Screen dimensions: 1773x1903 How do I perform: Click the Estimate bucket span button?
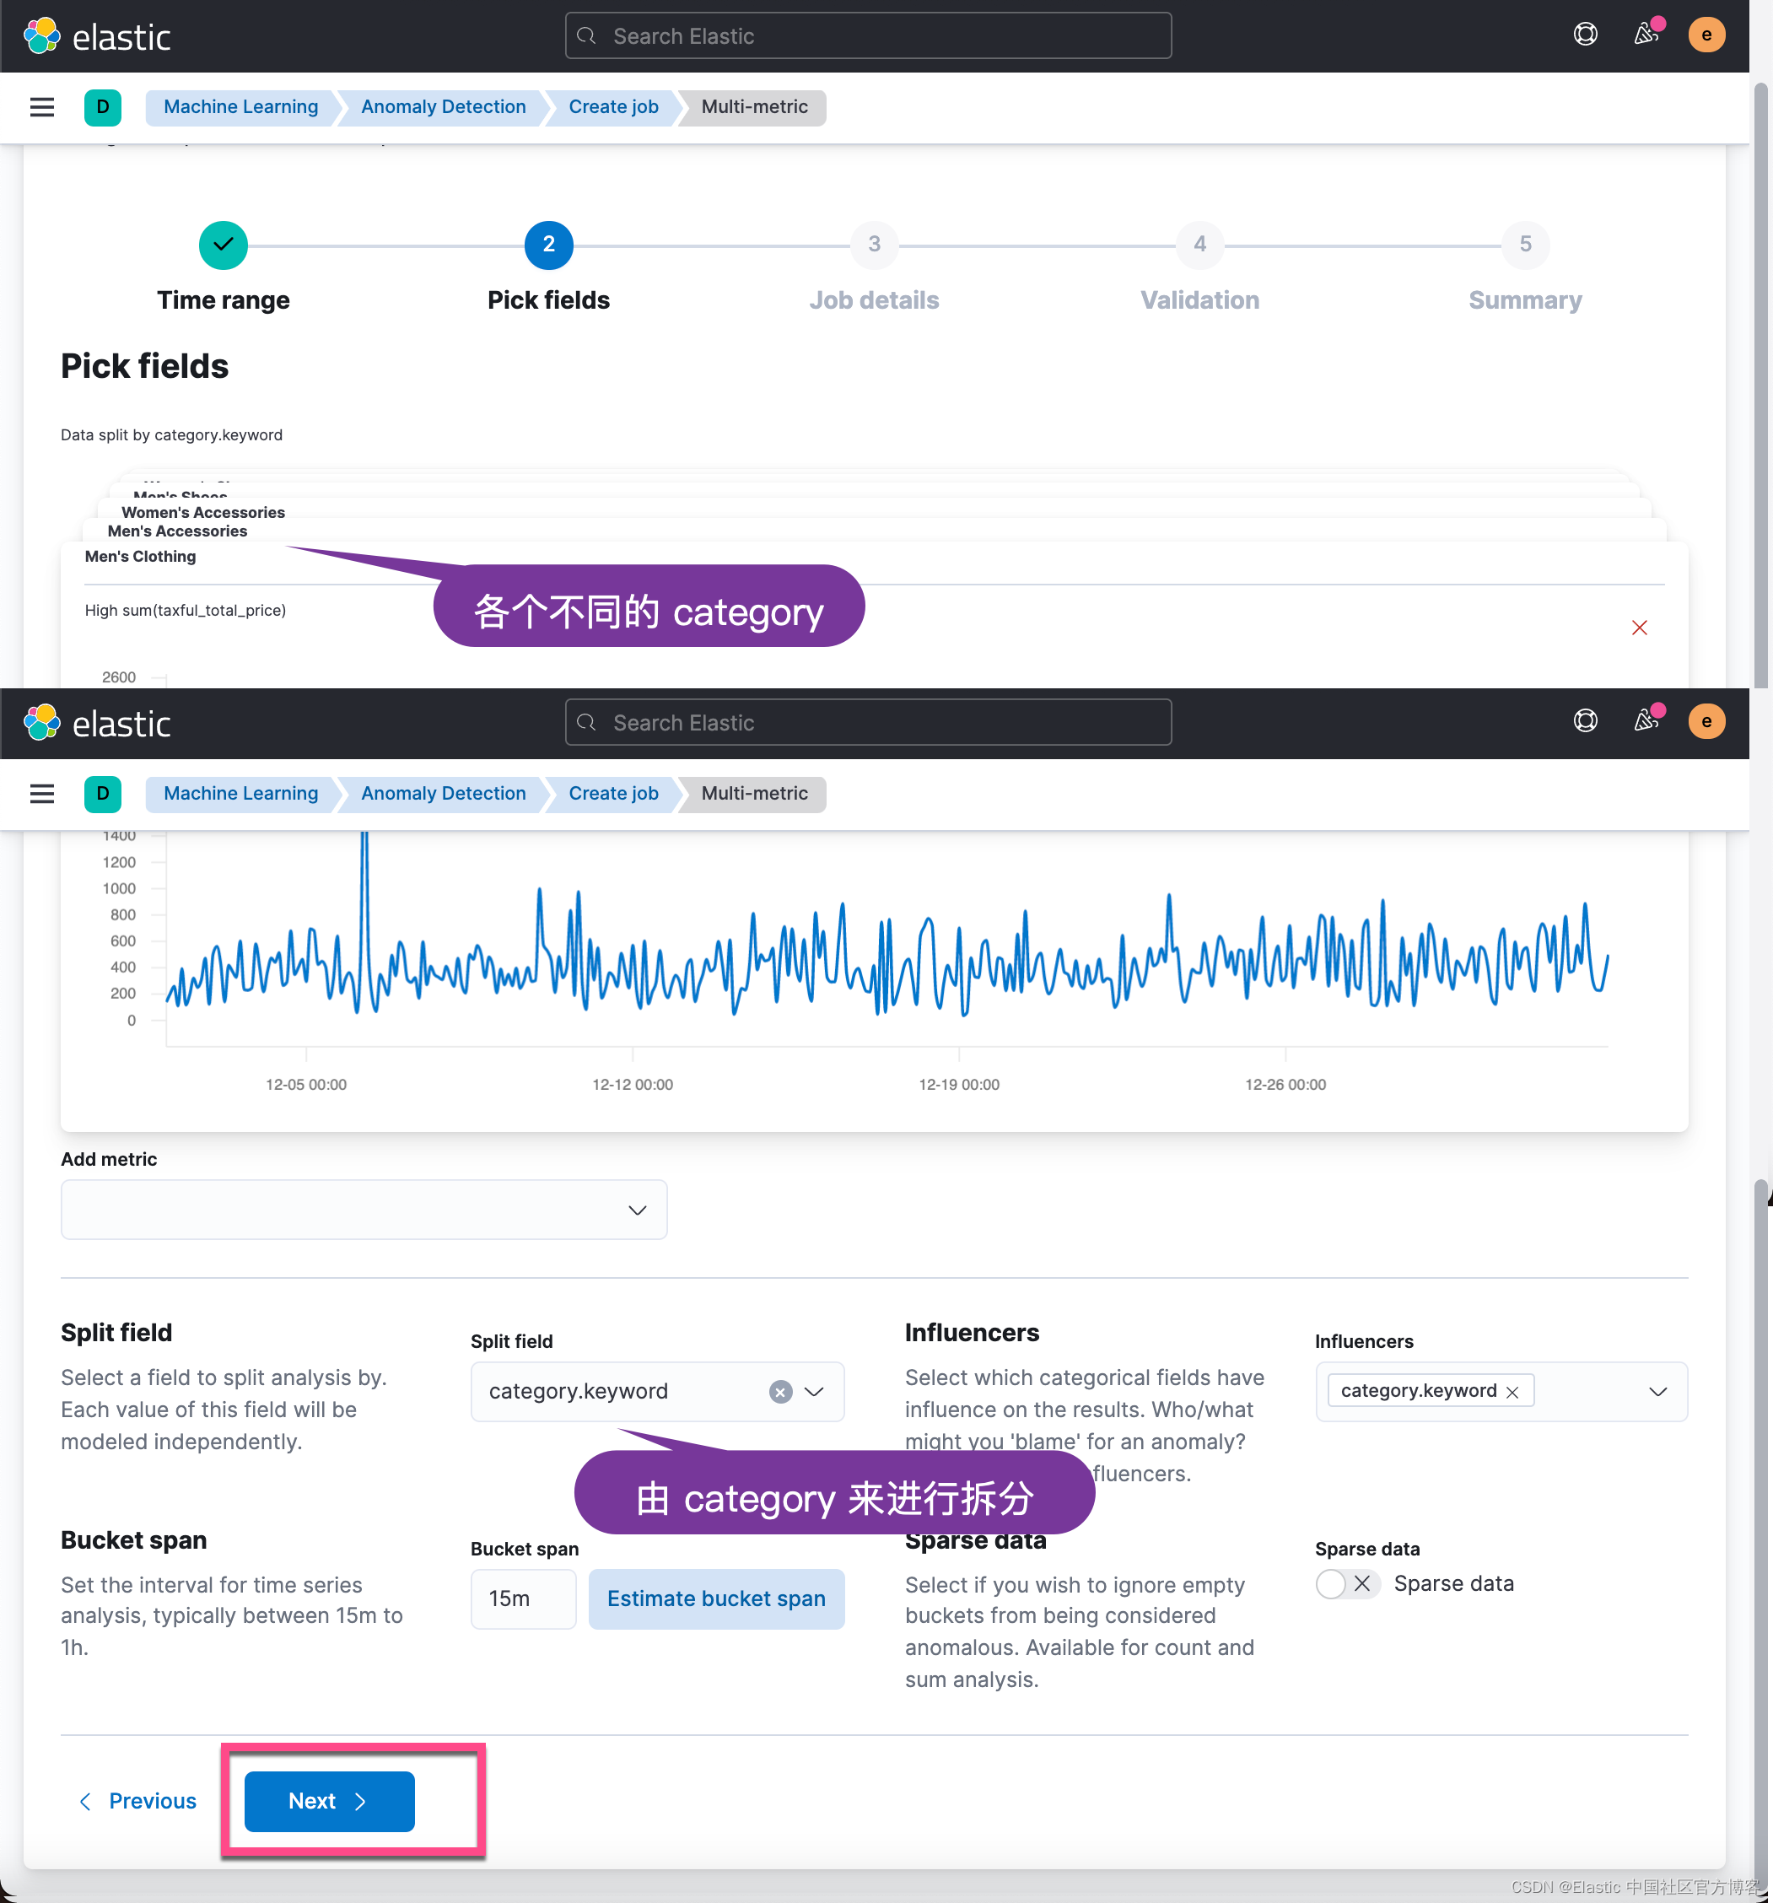click(716, 1598)
